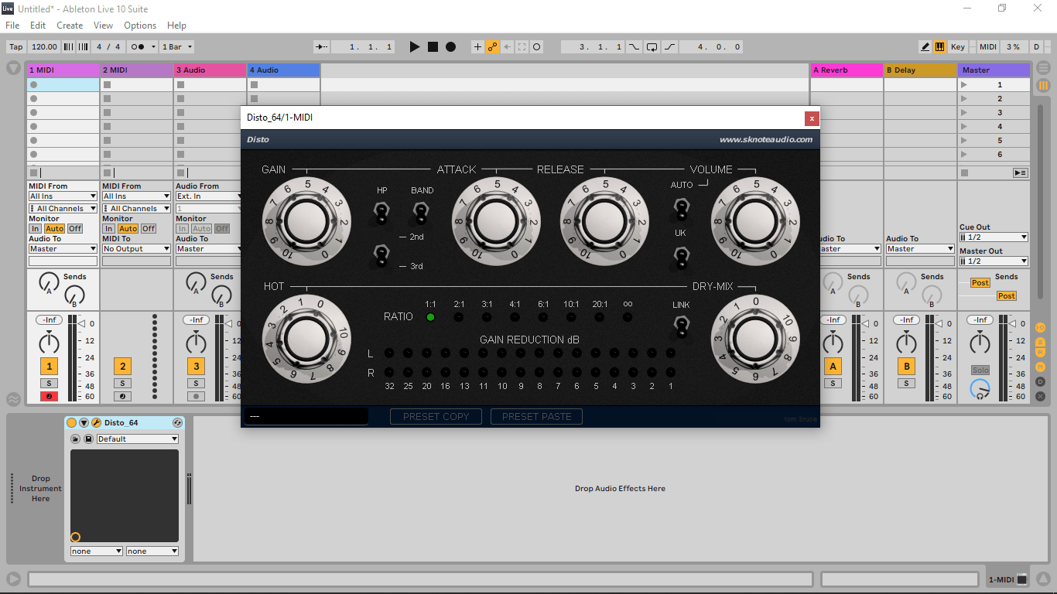
Task: Open the quantization 1 Bar dropdown
Action: tap(177, 47)
